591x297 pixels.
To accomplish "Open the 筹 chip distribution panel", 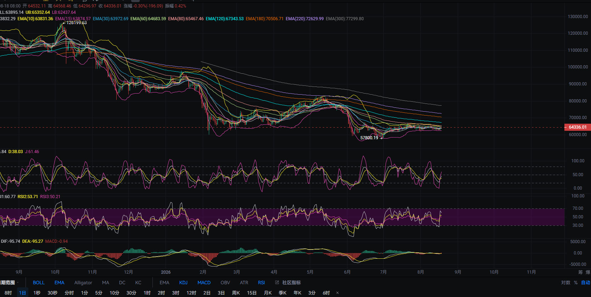I will point(580,272).
